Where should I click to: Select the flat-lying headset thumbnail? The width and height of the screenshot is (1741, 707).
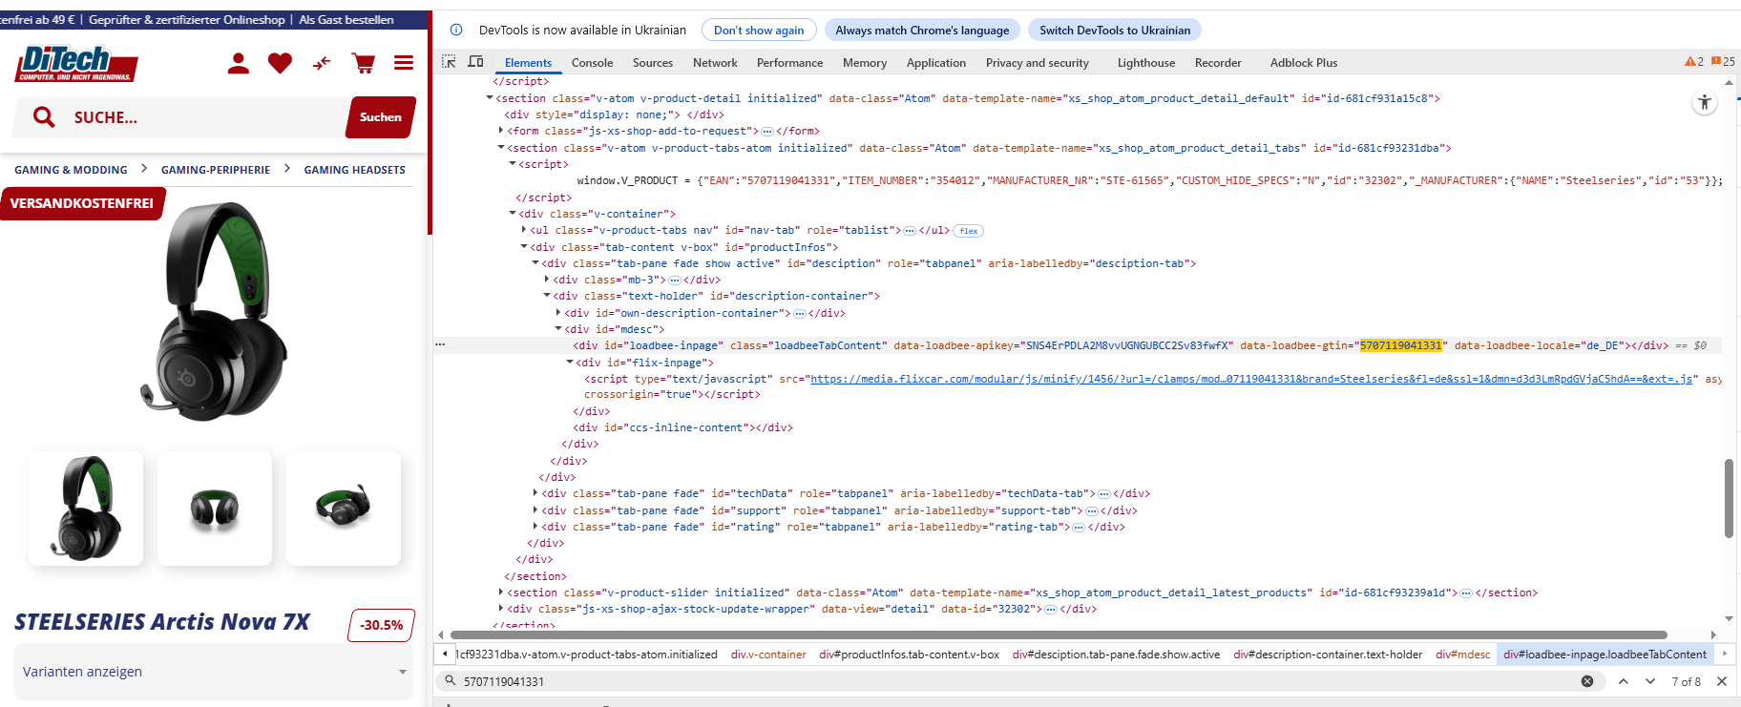pos(344,509)
